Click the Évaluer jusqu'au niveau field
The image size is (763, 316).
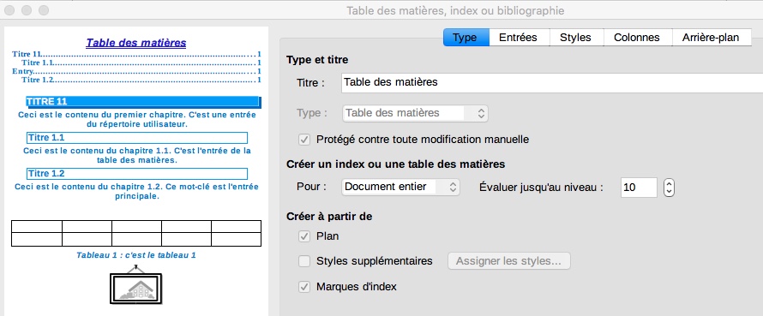point(639,188)
